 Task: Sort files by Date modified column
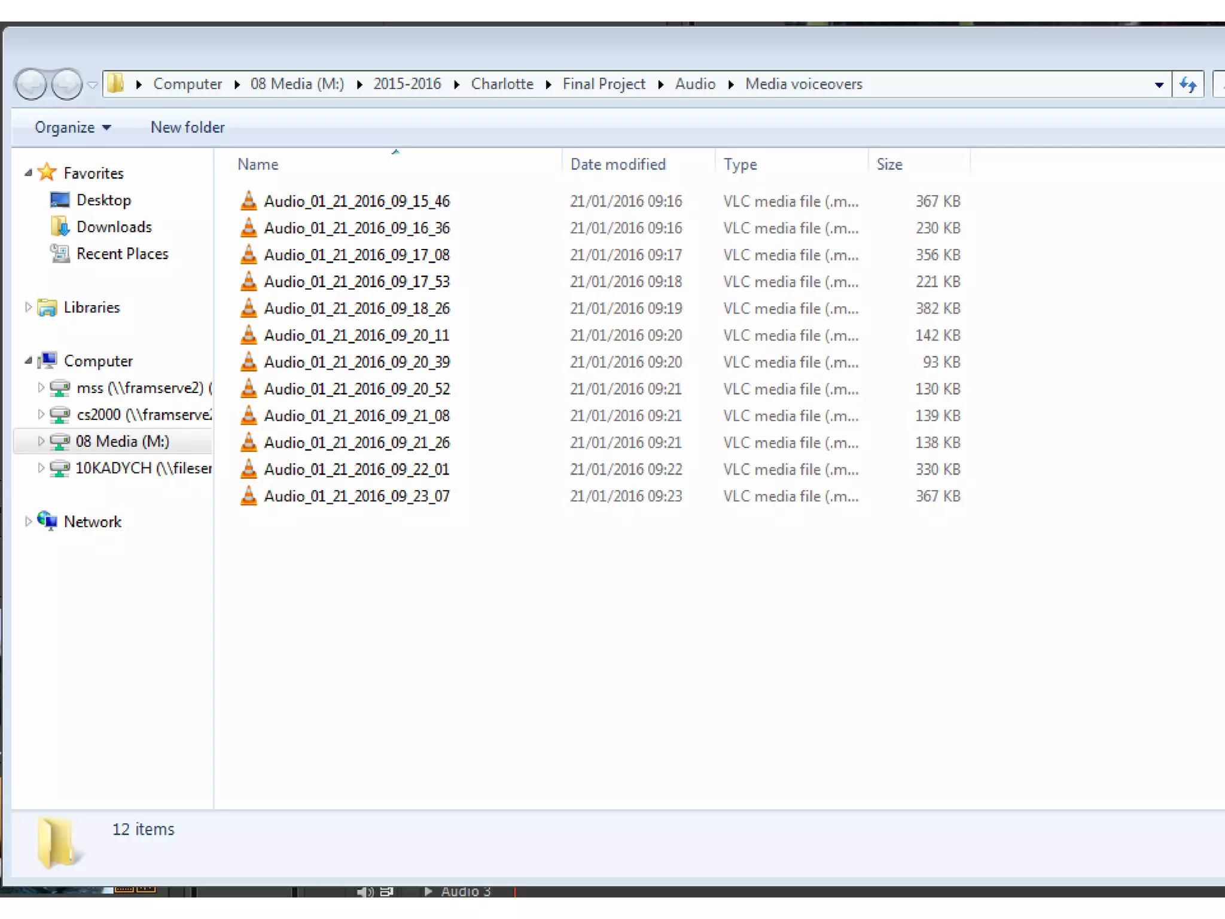pyautogui.click(x=617, y=164)
